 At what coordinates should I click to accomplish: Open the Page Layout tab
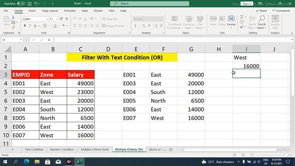point(50,11)
